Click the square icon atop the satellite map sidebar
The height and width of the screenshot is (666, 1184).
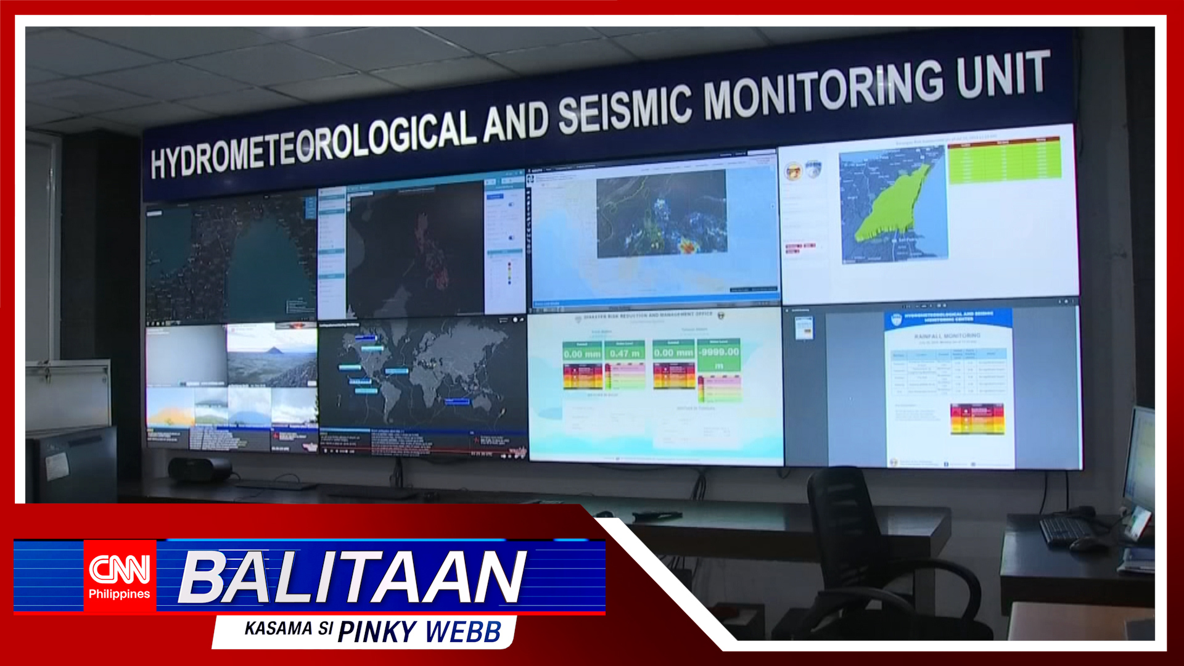[529, 179]
